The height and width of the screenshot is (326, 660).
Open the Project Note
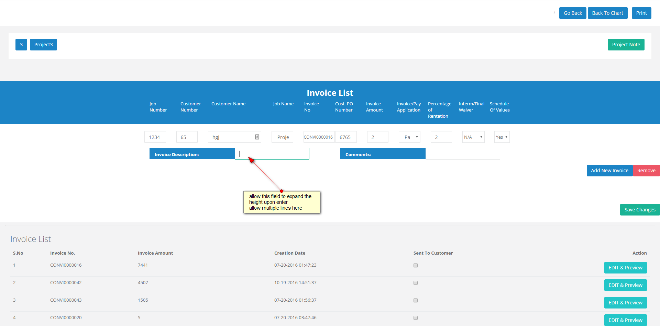pos(626,45)
